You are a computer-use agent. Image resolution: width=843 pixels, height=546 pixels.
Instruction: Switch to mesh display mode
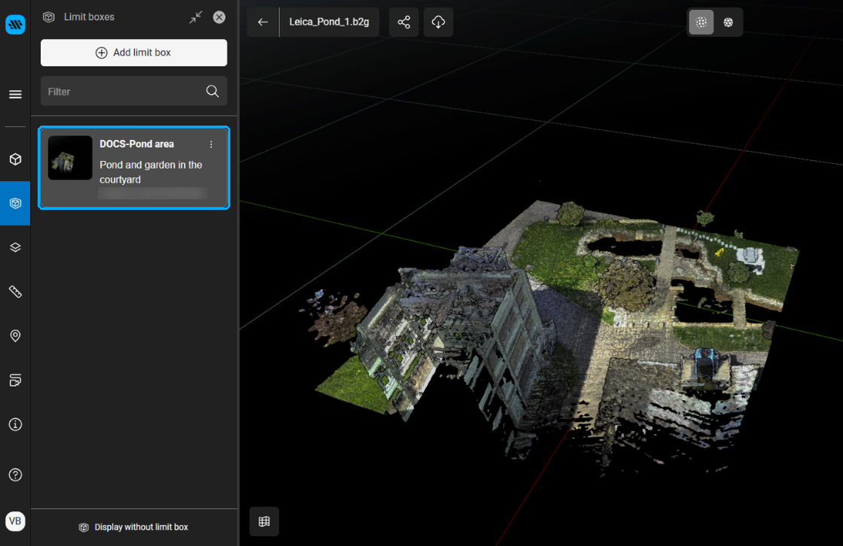pyautogui.click(x=728, y=22)
